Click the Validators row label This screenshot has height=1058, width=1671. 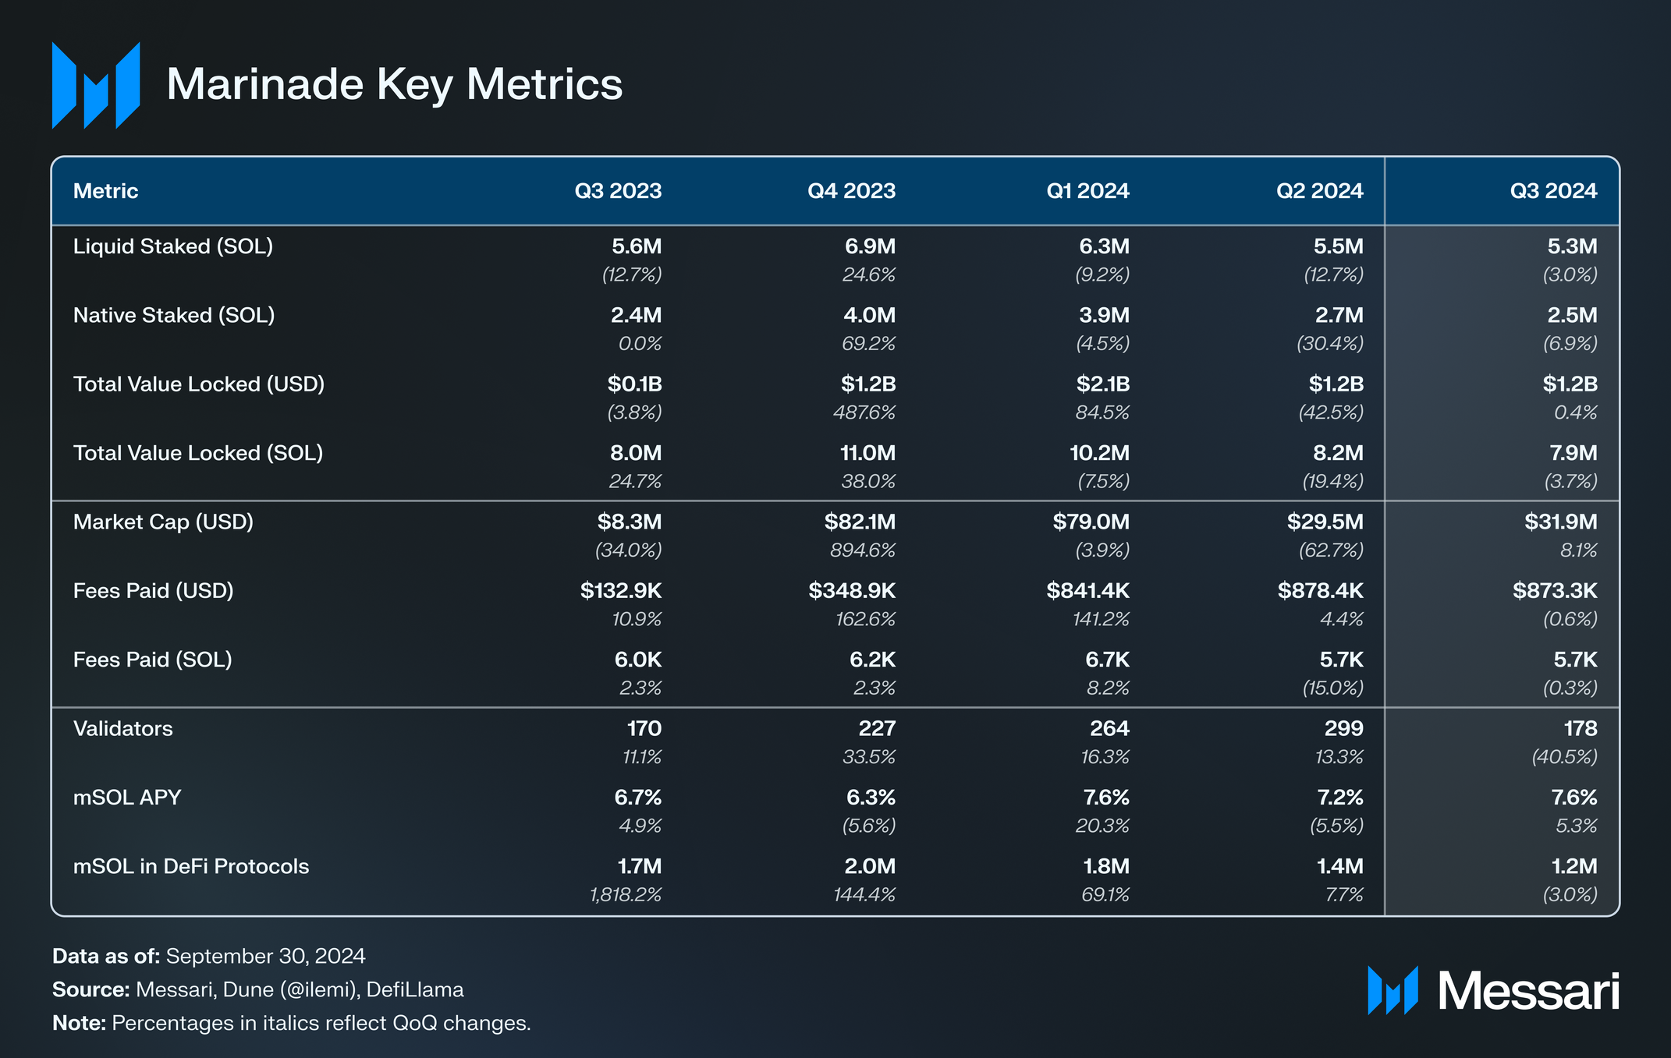[x=123, y=728]
